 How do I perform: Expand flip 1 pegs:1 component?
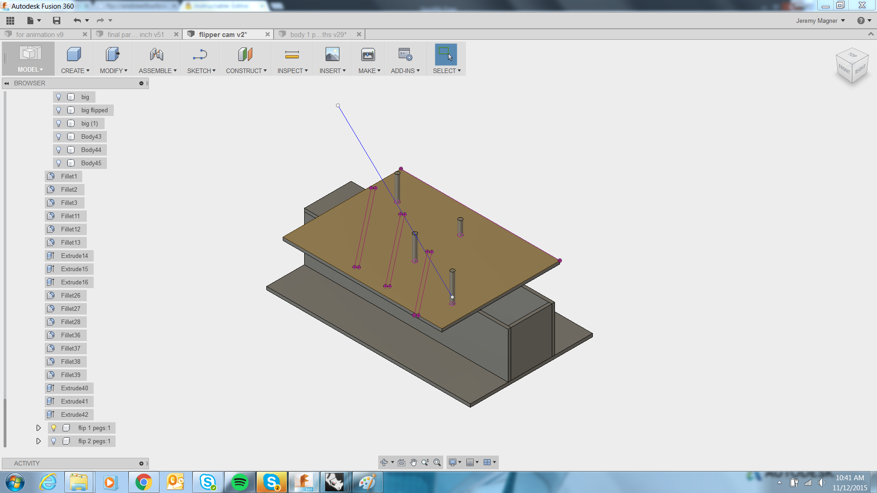[38, 427]
